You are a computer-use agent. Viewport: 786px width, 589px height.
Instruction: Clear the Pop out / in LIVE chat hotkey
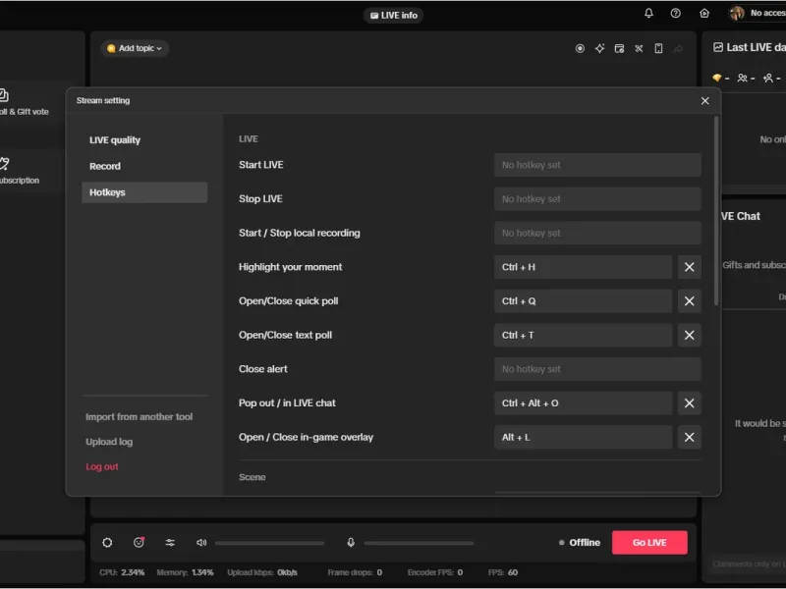[x=690, y=403]
